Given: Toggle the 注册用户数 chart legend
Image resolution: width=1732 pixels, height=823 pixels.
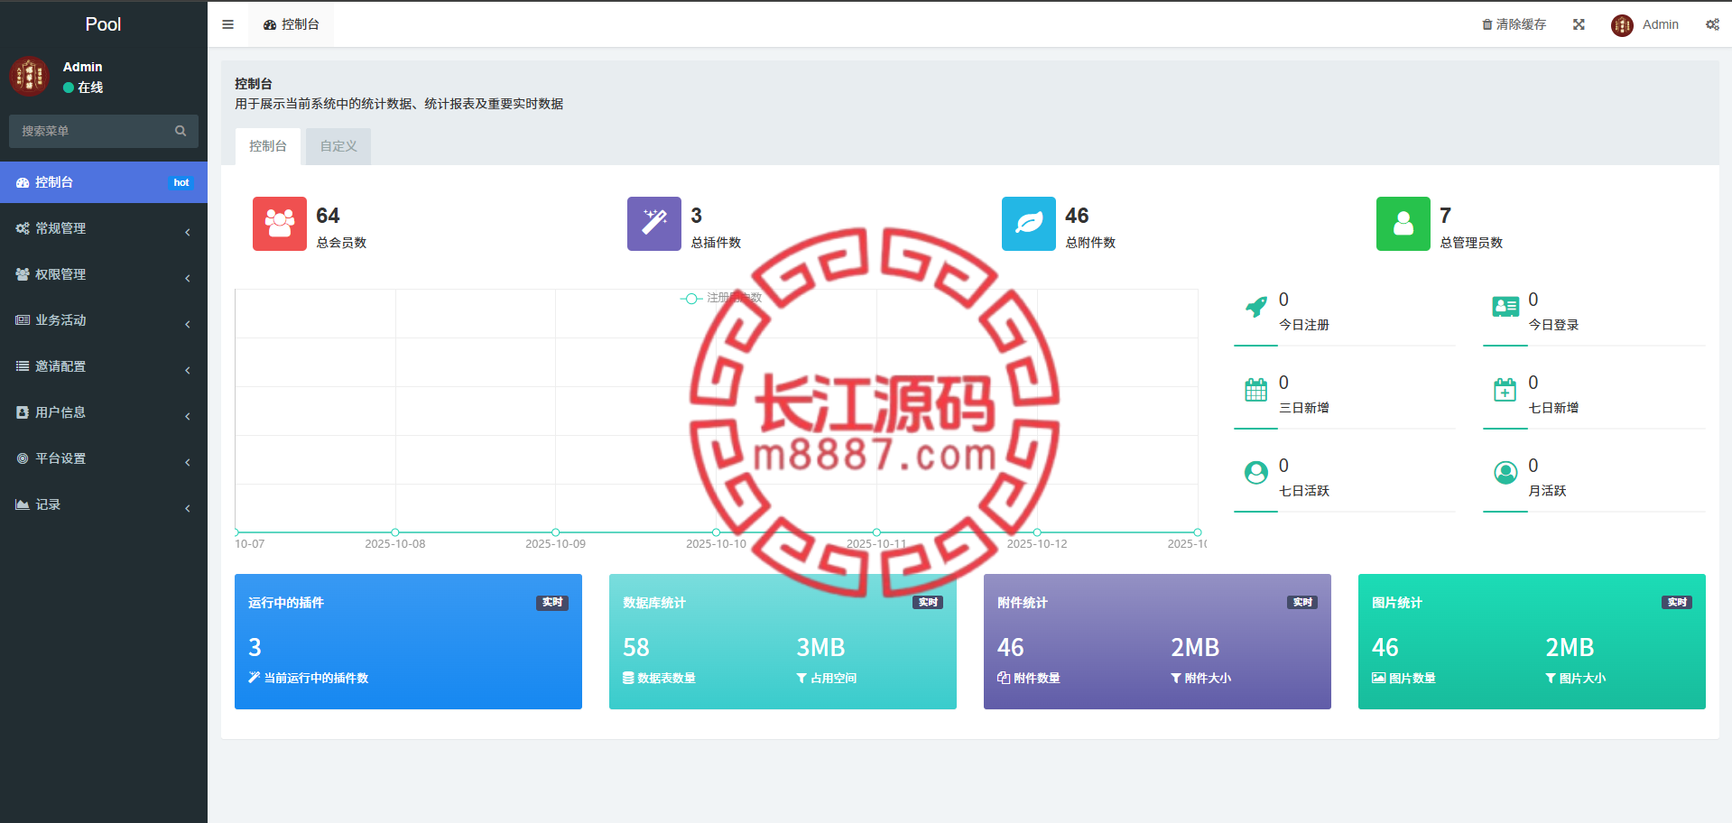Looking at the screenshot, I should click(720, 298).
